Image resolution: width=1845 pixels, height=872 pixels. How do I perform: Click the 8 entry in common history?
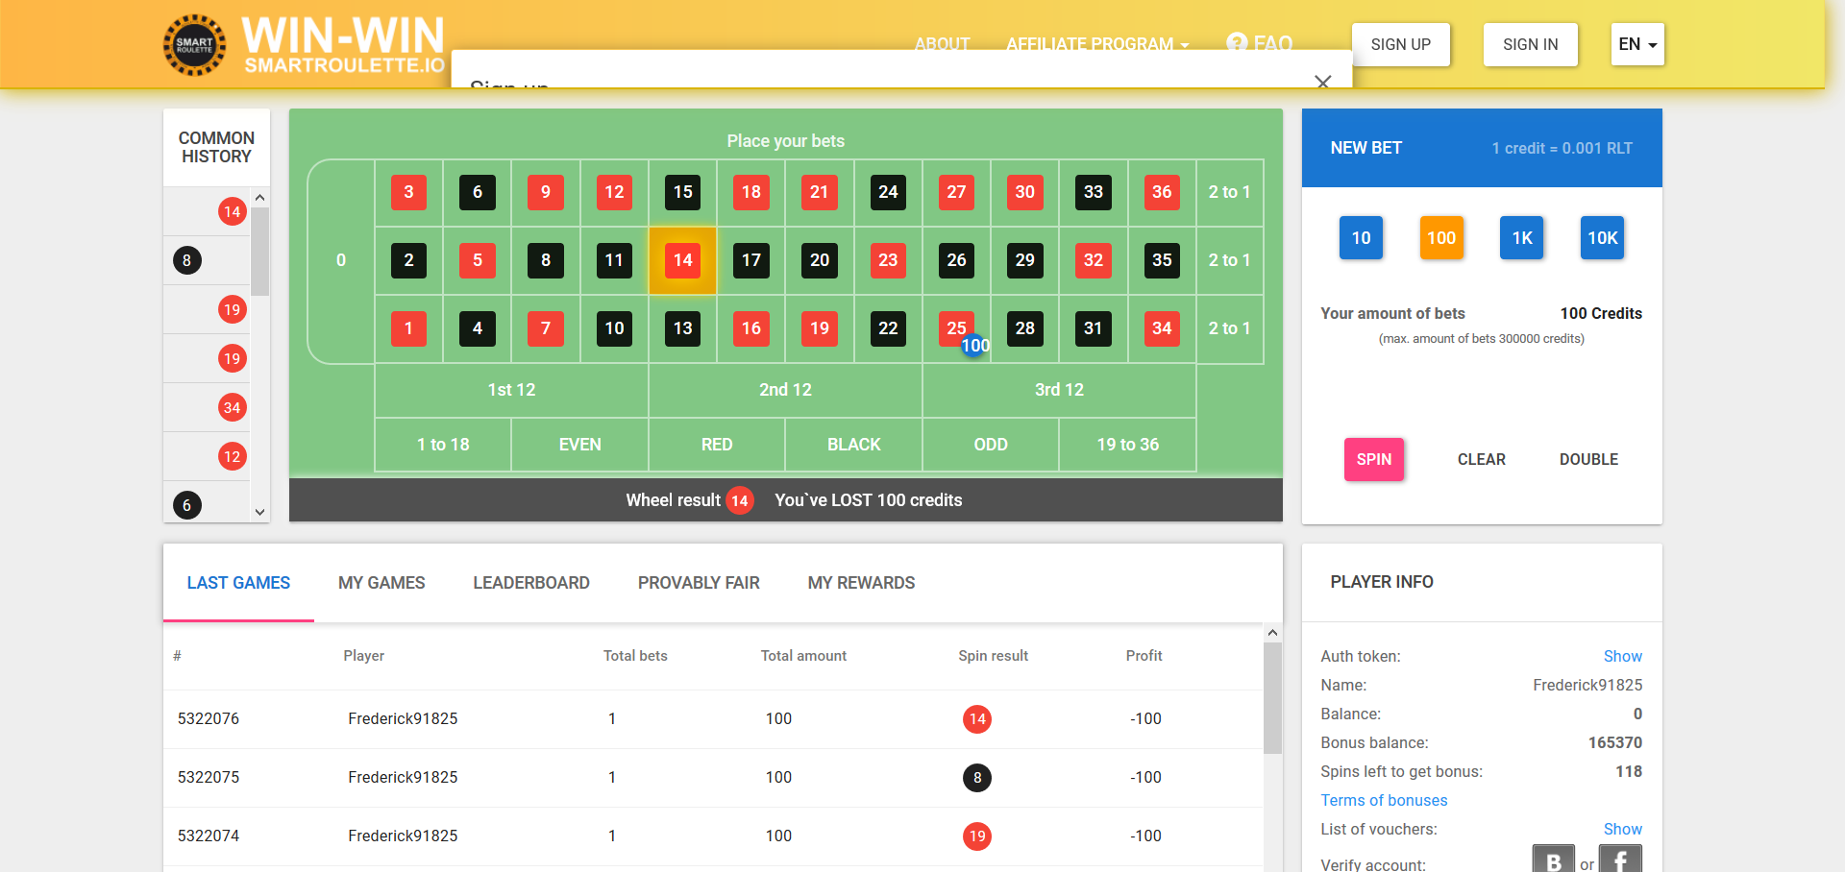click(x=186, y=260)
